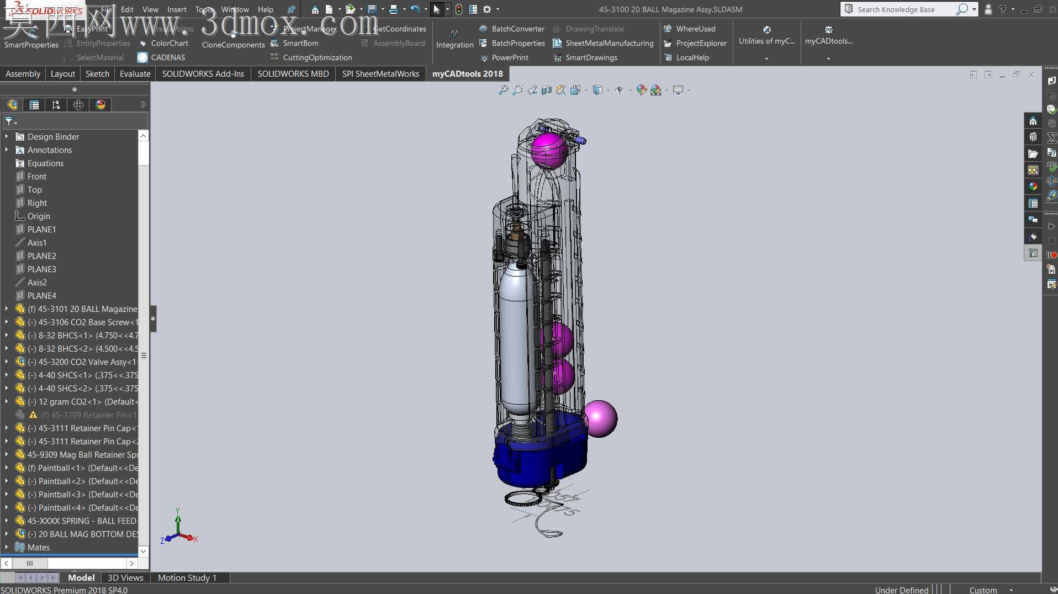Toggle the Select cursor tool
The height and width of the screenshot is (594, 1058).
click(x=436, y=9)
